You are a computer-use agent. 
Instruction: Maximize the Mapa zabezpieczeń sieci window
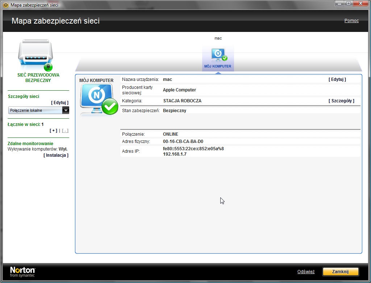tap(349, 4)
